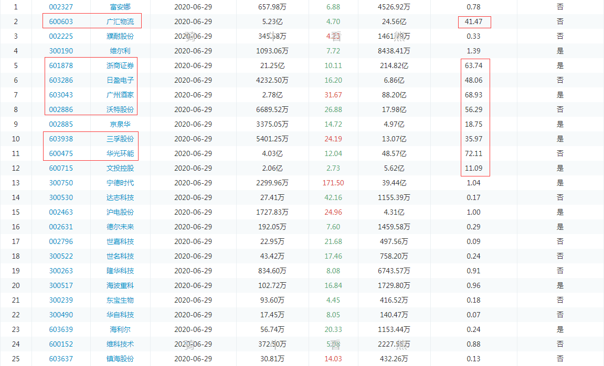The width and height of the screenshot is (604, 366).
Task: Click stock code 300190
Action: coord(61,51)
